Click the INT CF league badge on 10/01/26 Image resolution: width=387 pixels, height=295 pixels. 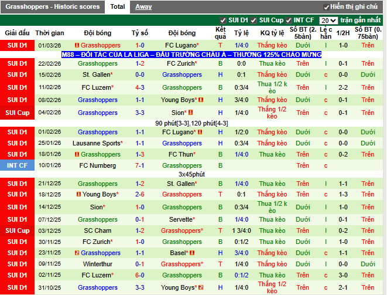coord(17,166)
